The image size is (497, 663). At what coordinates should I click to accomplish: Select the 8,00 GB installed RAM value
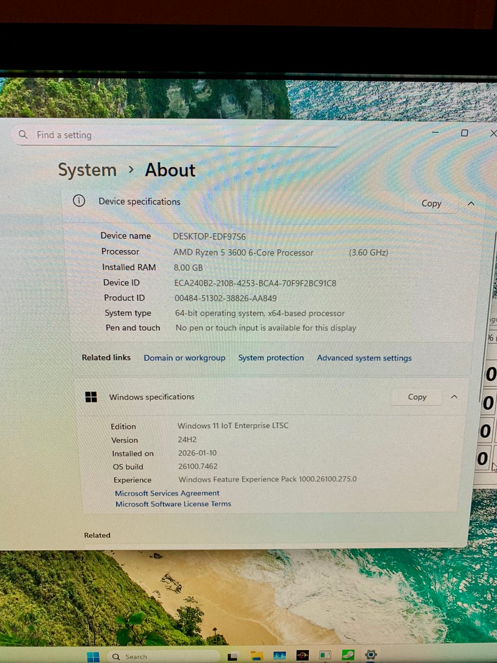coord(188,268)
